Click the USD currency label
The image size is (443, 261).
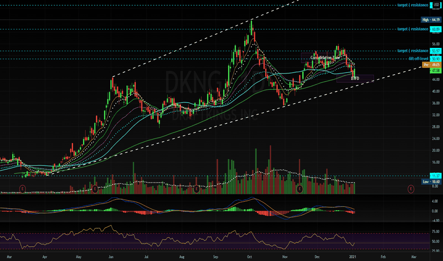pos(436,5)
